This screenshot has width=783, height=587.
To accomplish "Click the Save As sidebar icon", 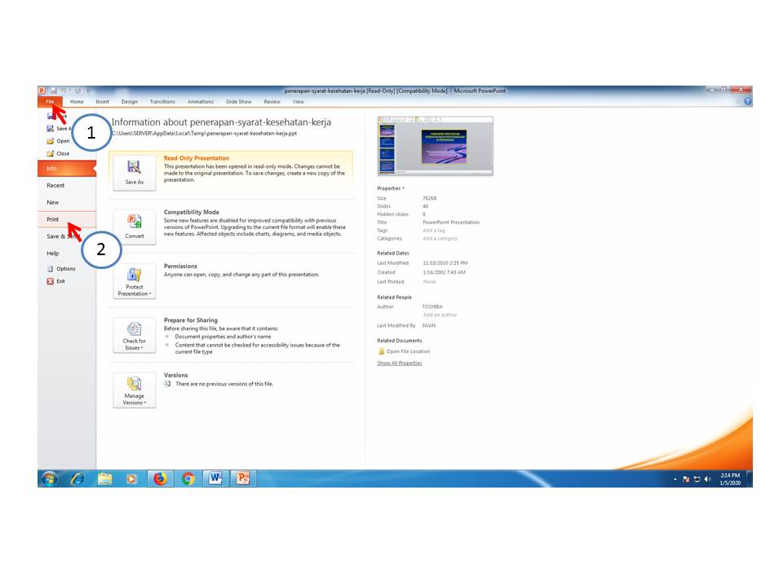I will [51, 129].
